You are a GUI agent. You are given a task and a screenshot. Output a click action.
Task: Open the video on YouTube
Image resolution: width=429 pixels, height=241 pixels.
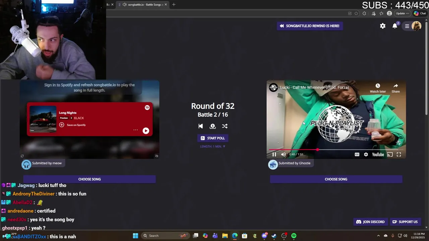tap(378, 154)
